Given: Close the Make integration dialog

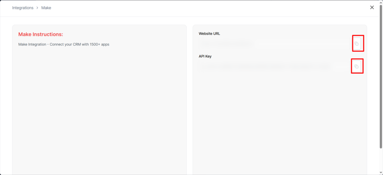Looking at the screenshot, I should coord(372,7).
